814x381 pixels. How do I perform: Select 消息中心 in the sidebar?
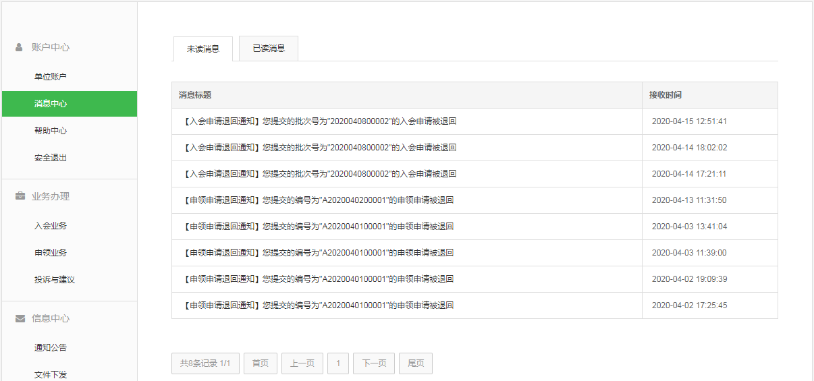coord(51,104)
